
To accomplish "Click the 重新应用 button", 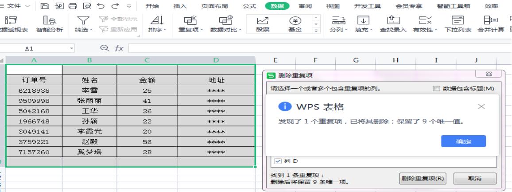I will 118,29.
